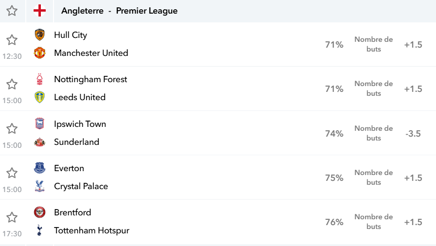Click the Sunderland crest
Image resolution: width=436 pixels, height=246 pixels.
tap(39, 142)
